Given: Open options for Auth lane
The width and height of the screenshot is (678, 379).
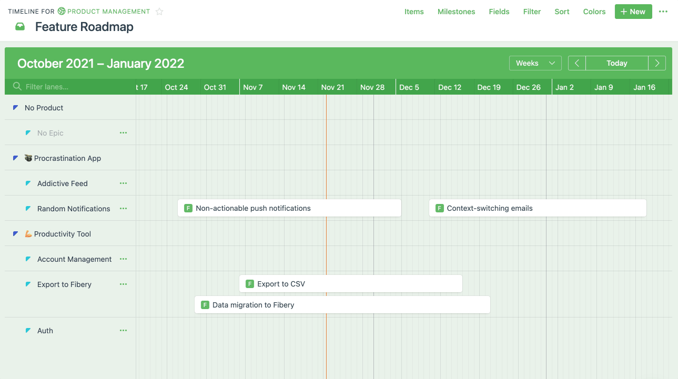Looking at the screenshot, I should pyautogui.click(x=123, y=331).
